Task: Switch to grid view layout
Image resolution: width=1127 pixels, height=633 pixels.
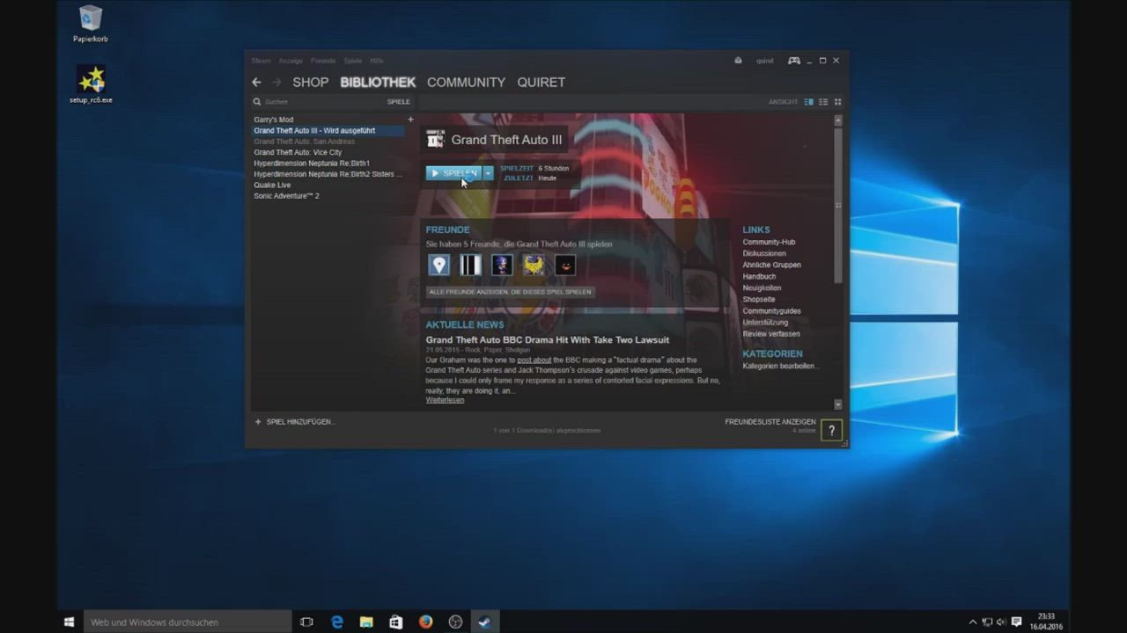Action: pyautogui.click(x=837, y=102)
